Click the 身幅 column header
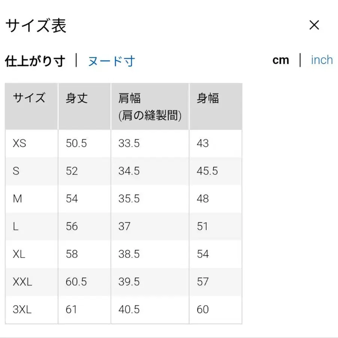This screenshot has height=338, width=338. tap(207, 98)
